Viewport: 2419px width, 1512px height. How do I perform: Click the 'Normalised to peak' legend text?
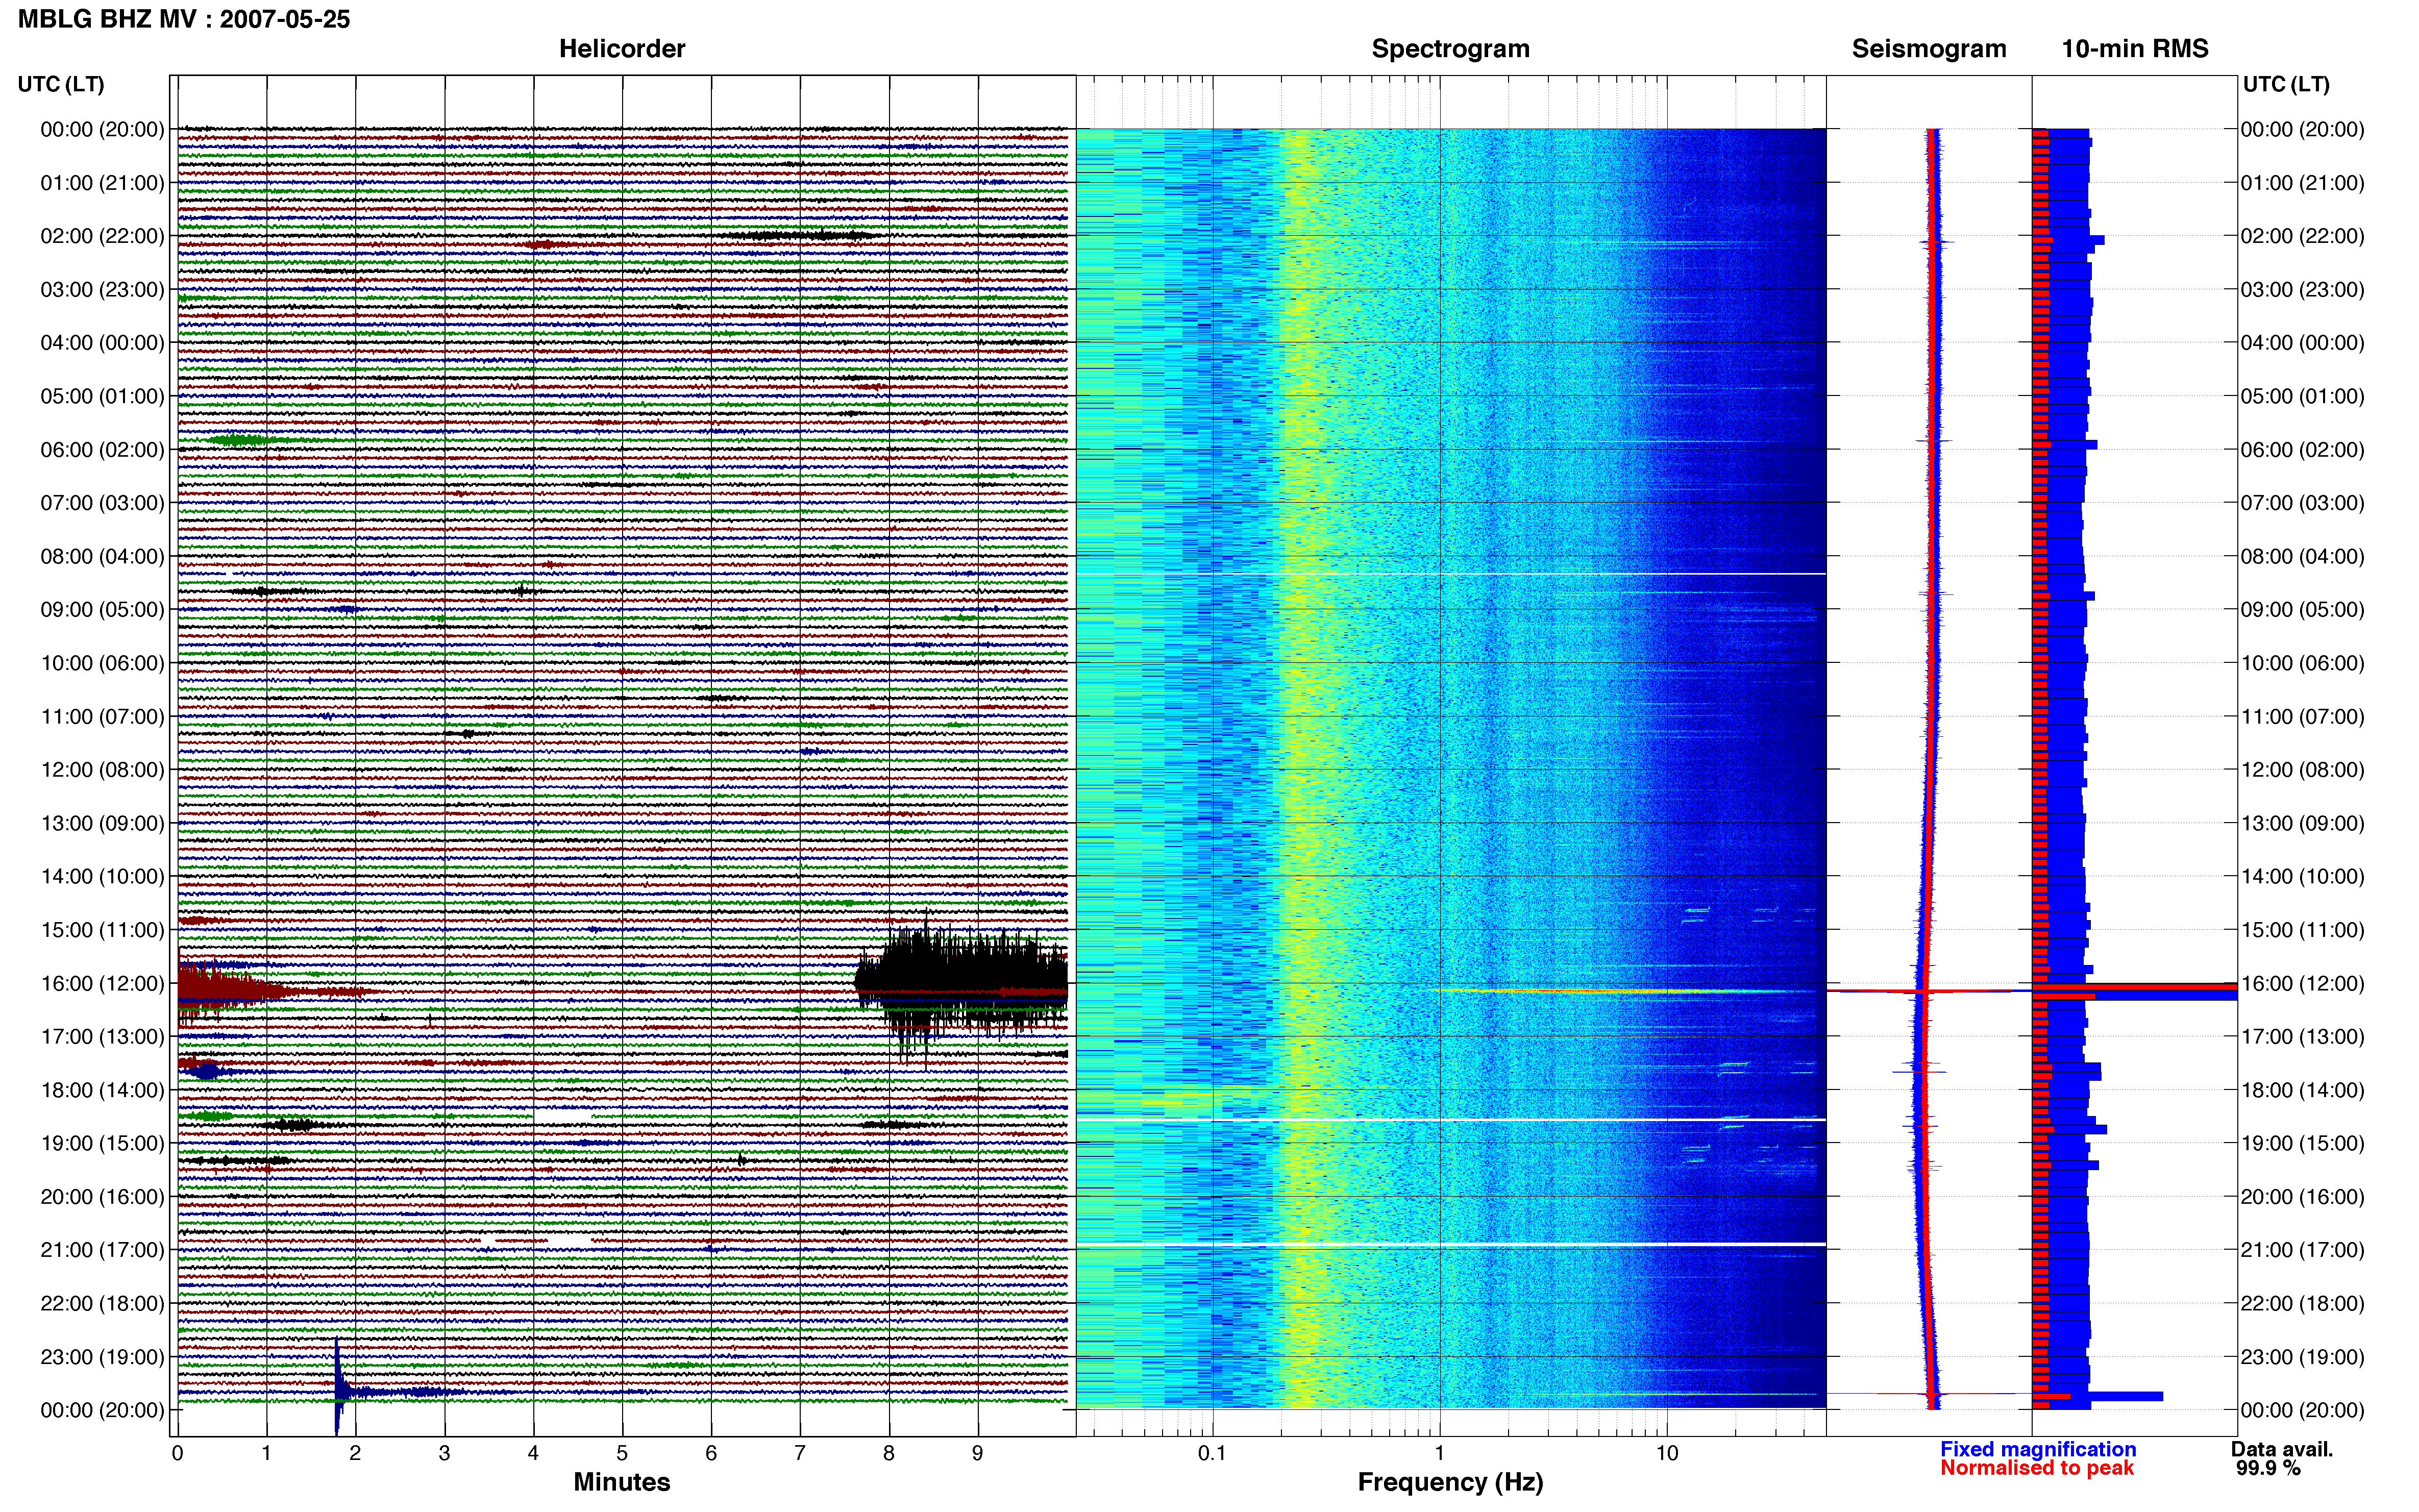coord(2037,1468)
